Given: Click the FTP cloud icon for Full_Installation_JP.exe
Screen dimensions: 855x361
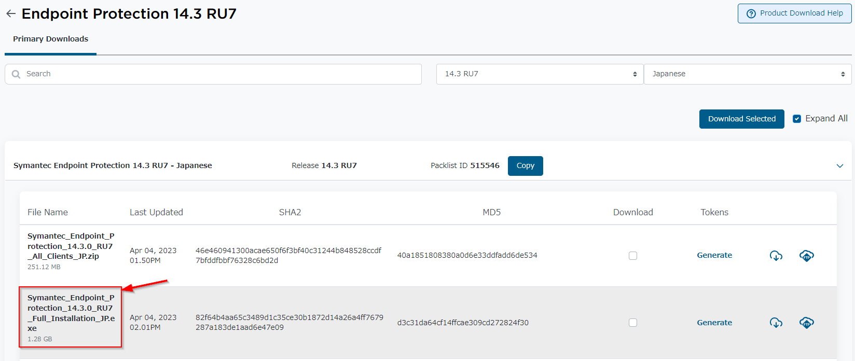Looking at the screenshot, I should (806, 323).
